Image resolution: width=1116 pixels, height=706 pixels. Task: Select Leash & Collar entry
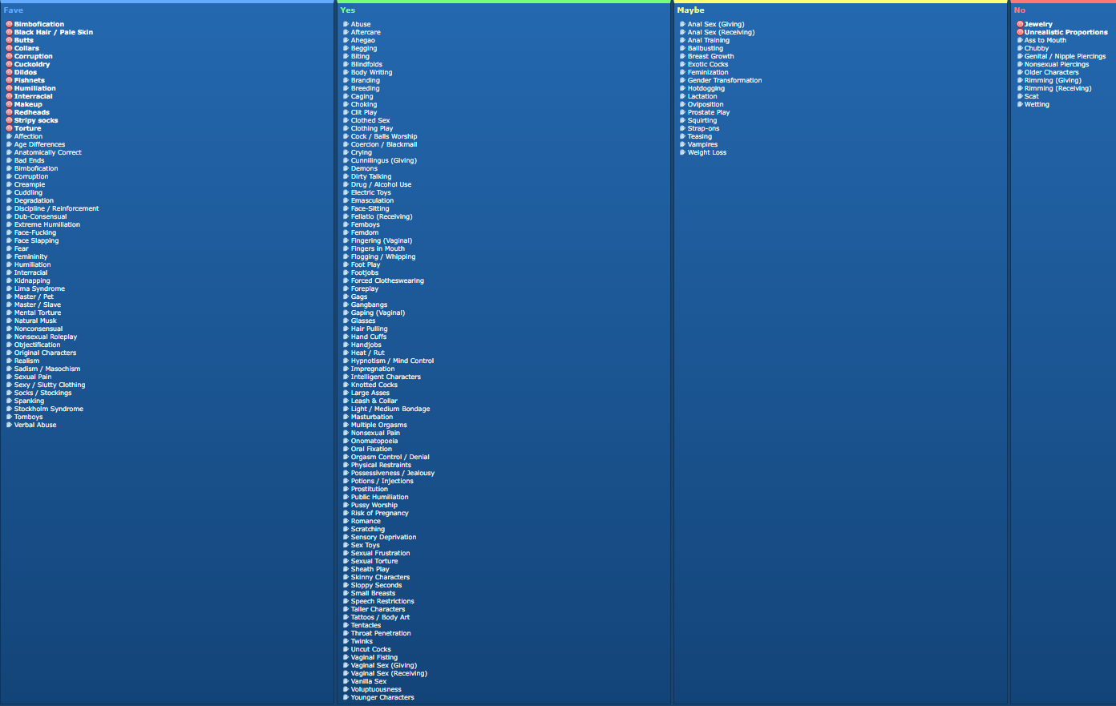[x=374, y=401]
